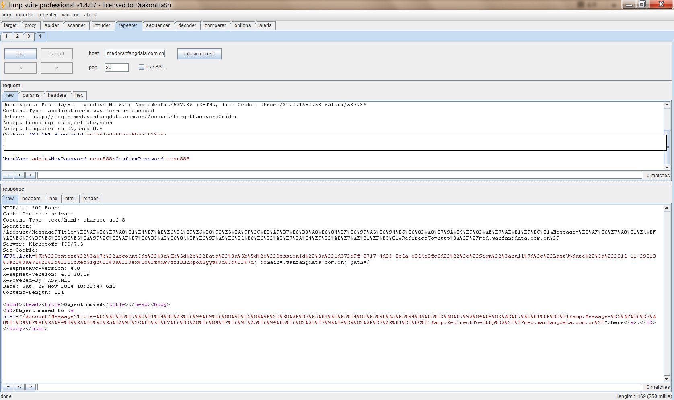Click the cancel button
674x400 pixels.
coord(57,54)
